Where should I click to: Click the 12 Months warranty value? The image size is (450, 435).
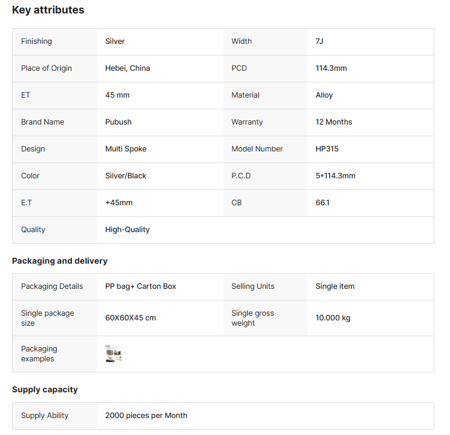coord(334,122)
